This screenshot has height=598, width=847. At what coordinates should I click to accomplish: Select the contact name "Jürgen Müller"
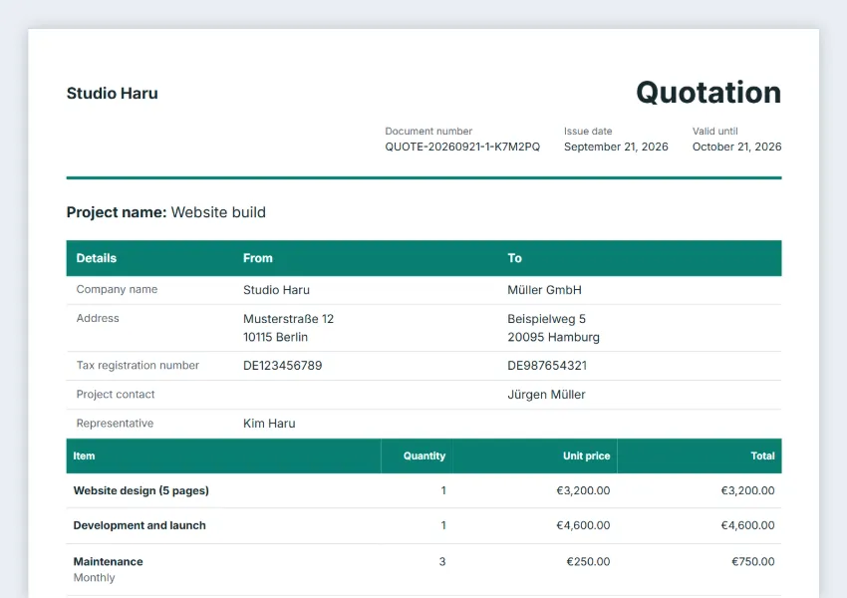point(546,395)
